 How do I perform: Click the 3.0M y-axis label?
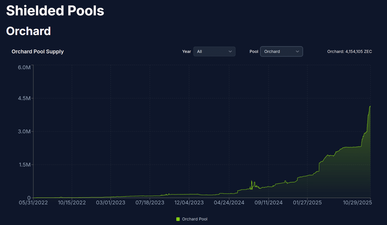24,132
